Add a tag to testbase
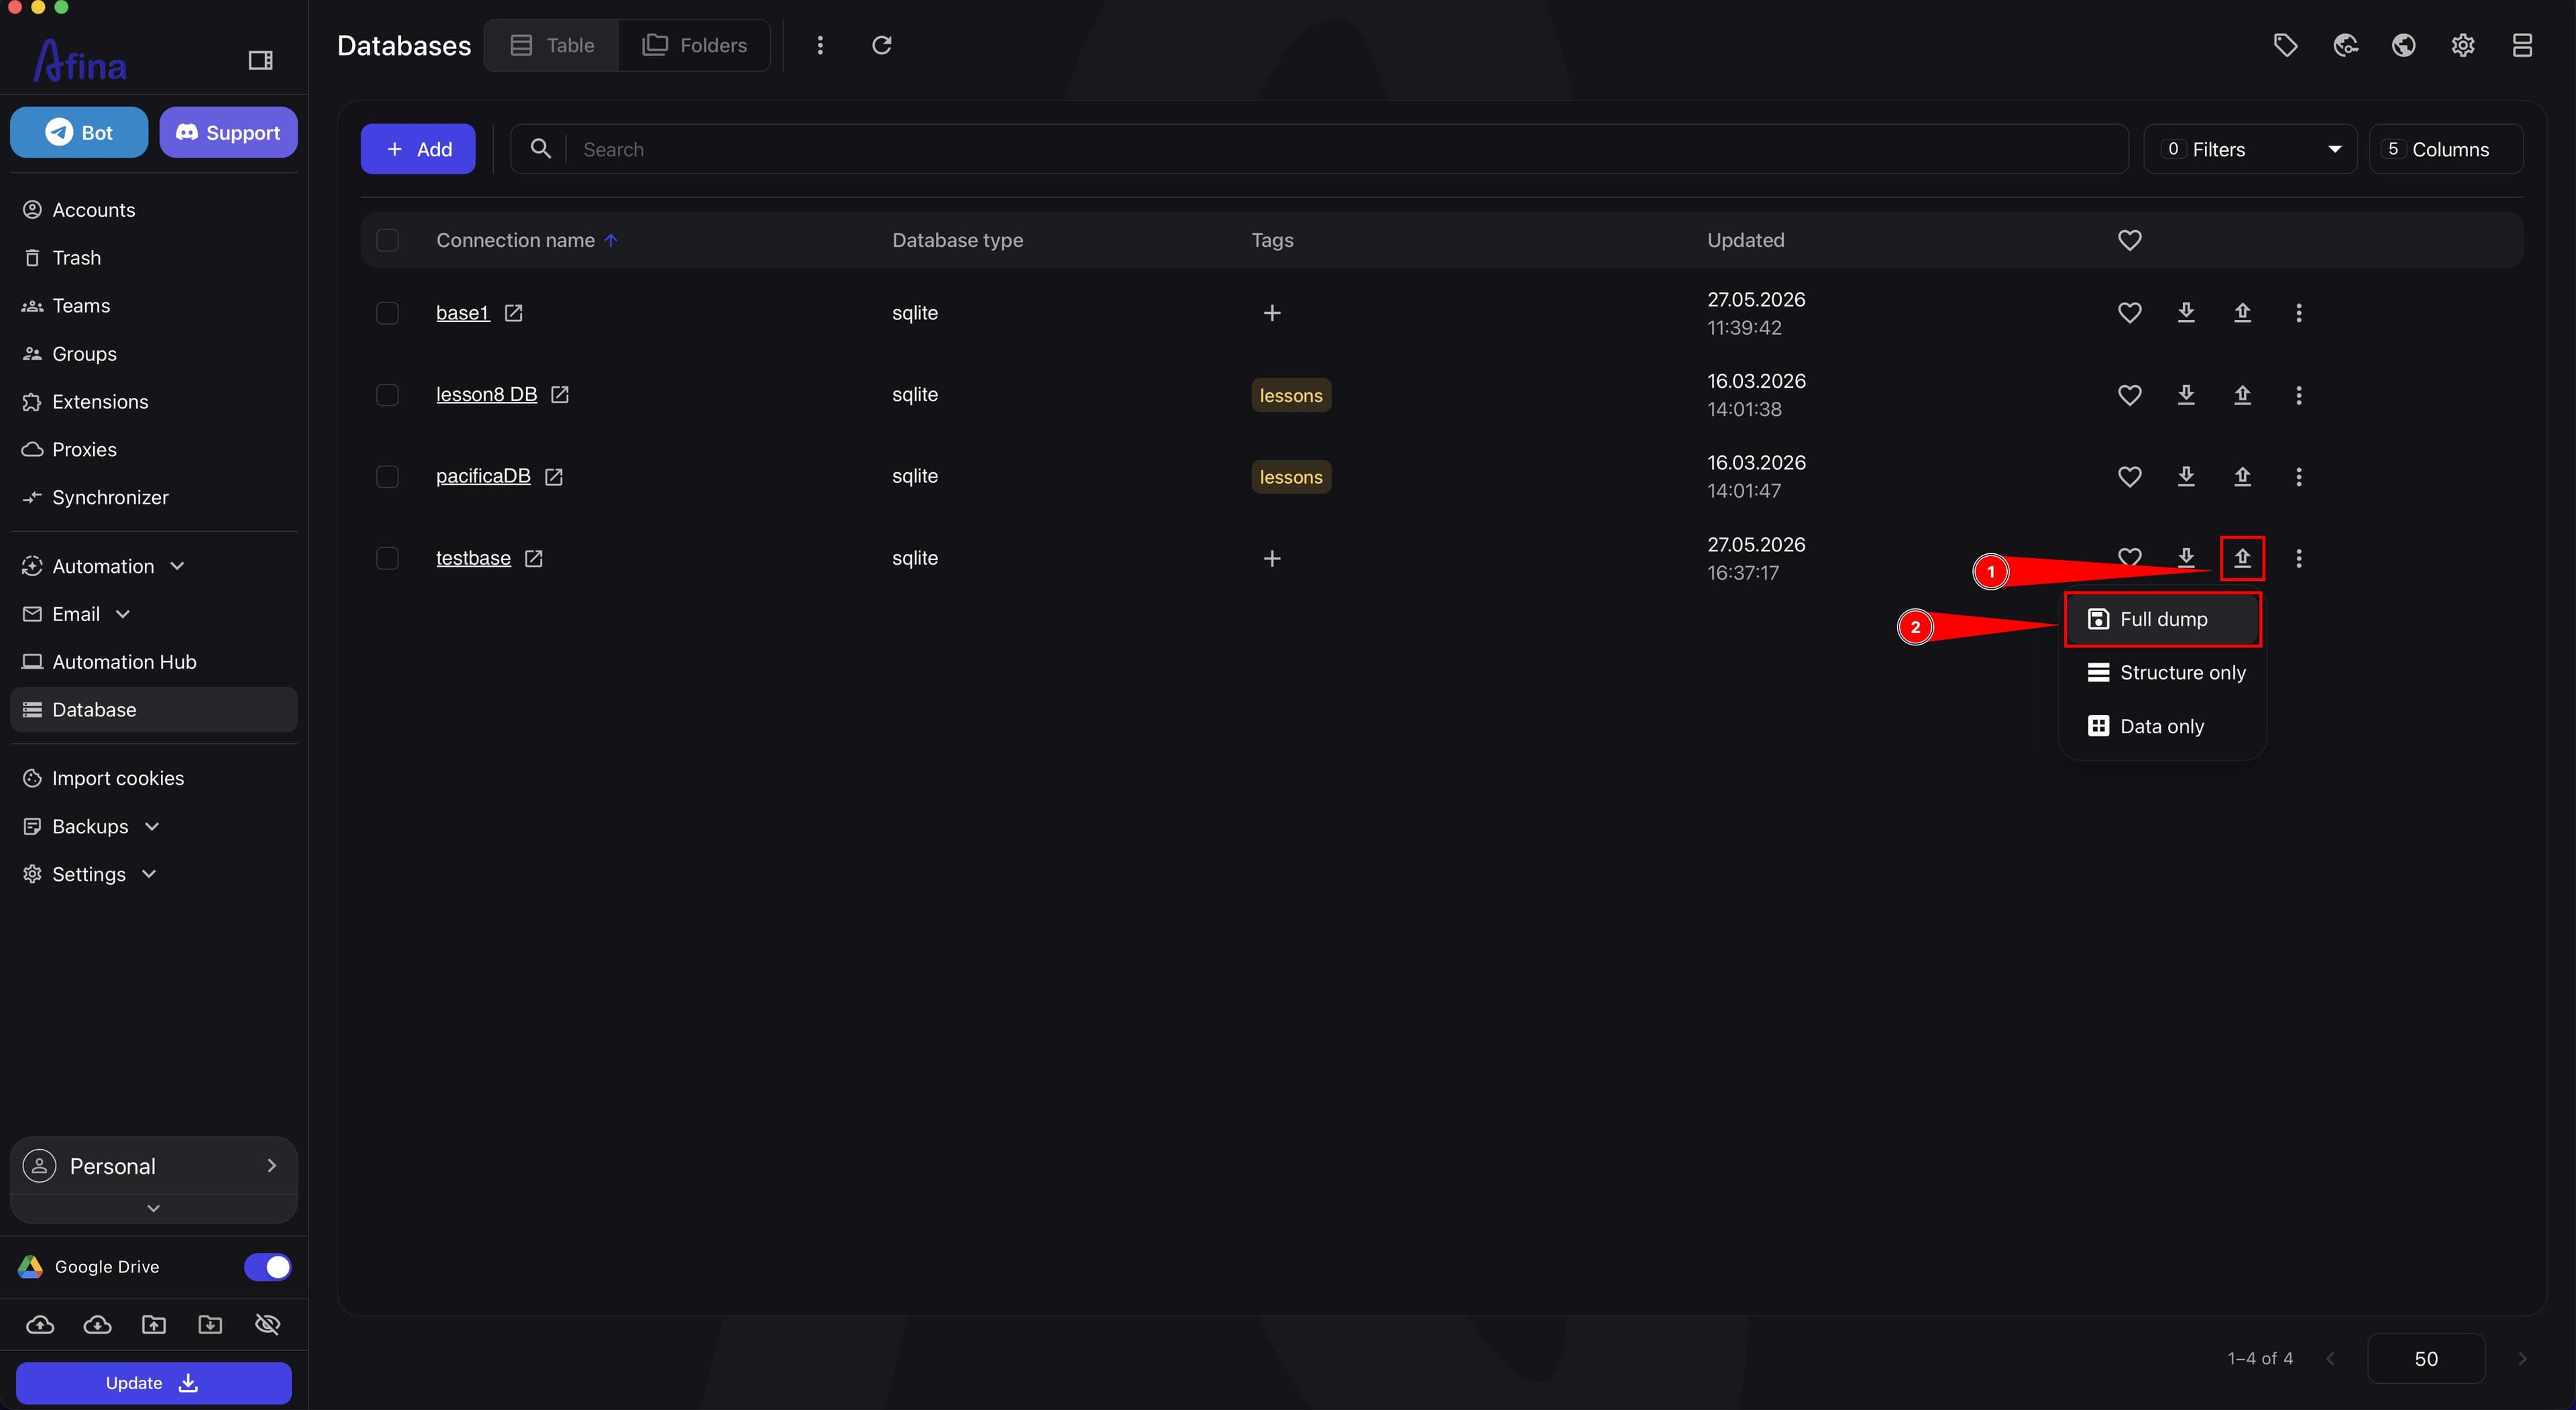Screen dimensions: 2576x1410 tap(1272, 558)
